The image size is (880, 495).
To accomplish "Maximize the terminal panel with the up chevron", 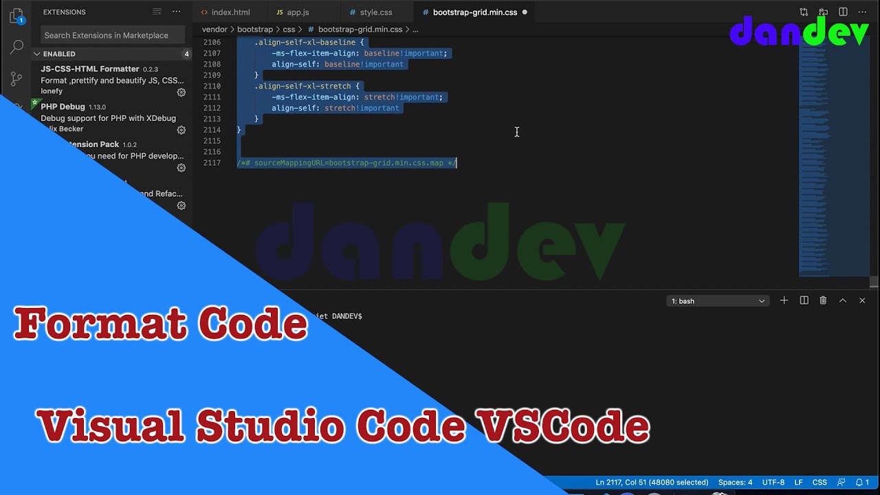I will click(843, 300).
